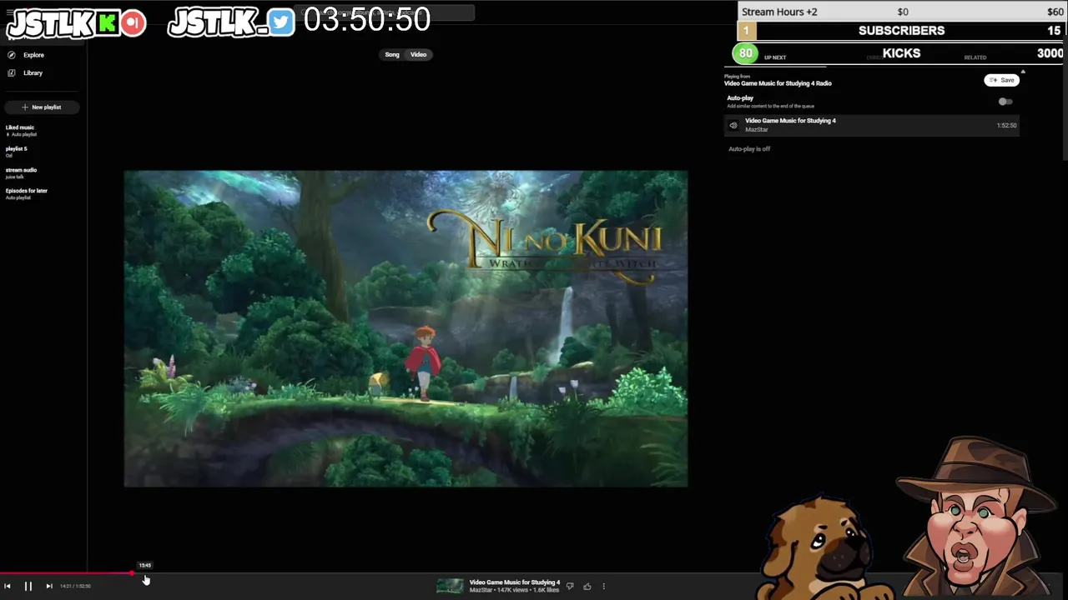The height and width of the screenshot is (600, 1068).
Task: Dislike the song with thumbs-down icon
Action: 570,586
